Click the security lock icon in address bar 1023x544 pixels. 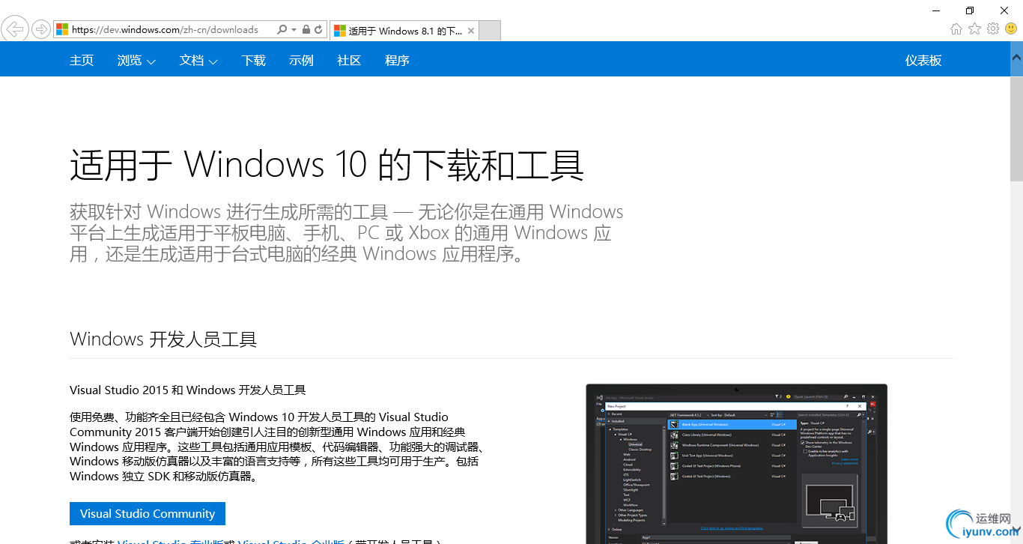(x=306, y=30)
